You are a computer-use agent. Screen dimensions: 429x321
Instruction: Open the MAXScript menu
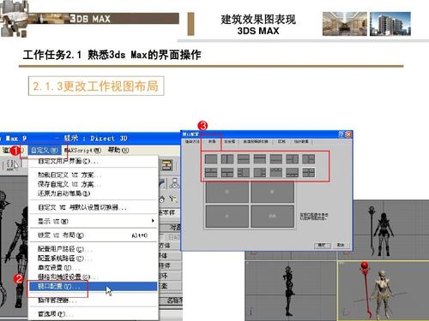(82, 150)
